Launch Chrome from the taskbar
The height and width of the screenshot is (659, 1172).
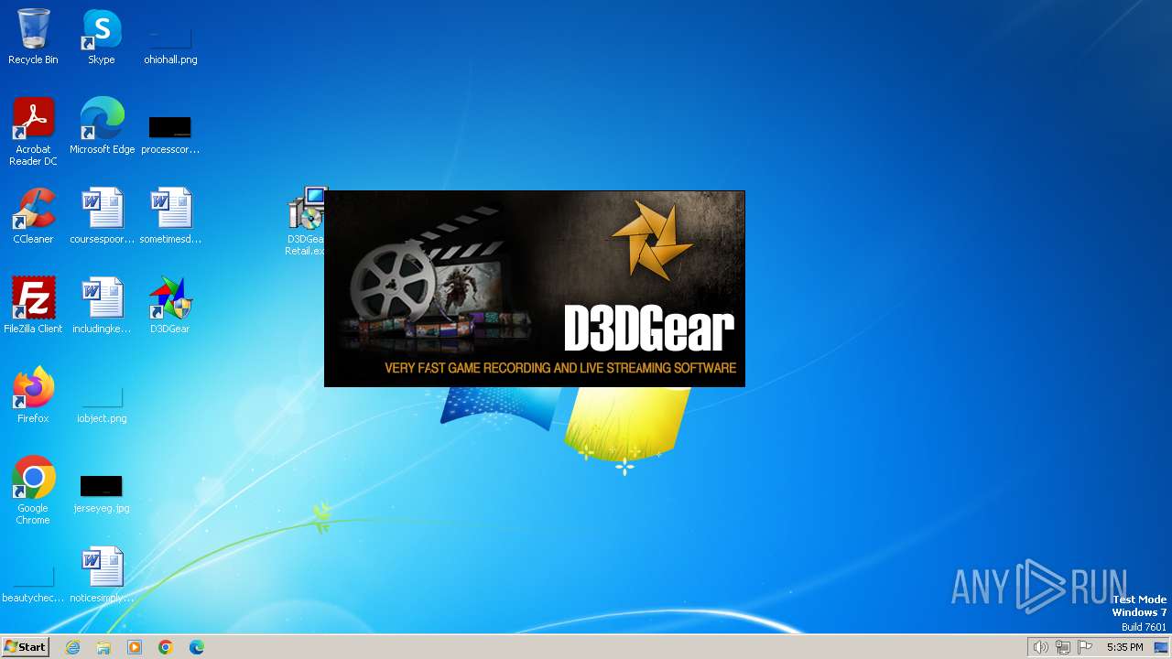[166, 647]
